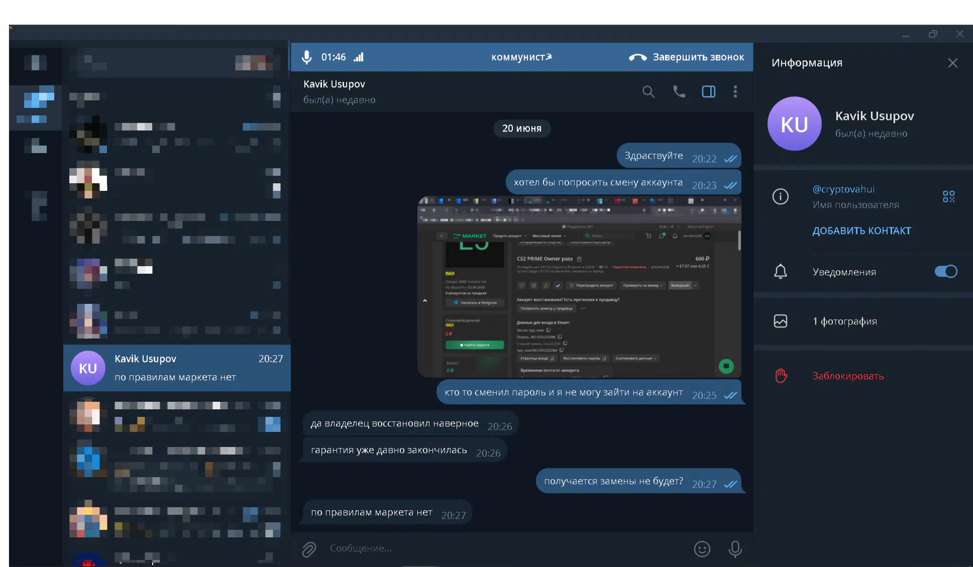The height and width of the screenshot is (567, 973).
Task: Click the call signal strength icon
Action: pyautogui.click(x=359, y=57)
